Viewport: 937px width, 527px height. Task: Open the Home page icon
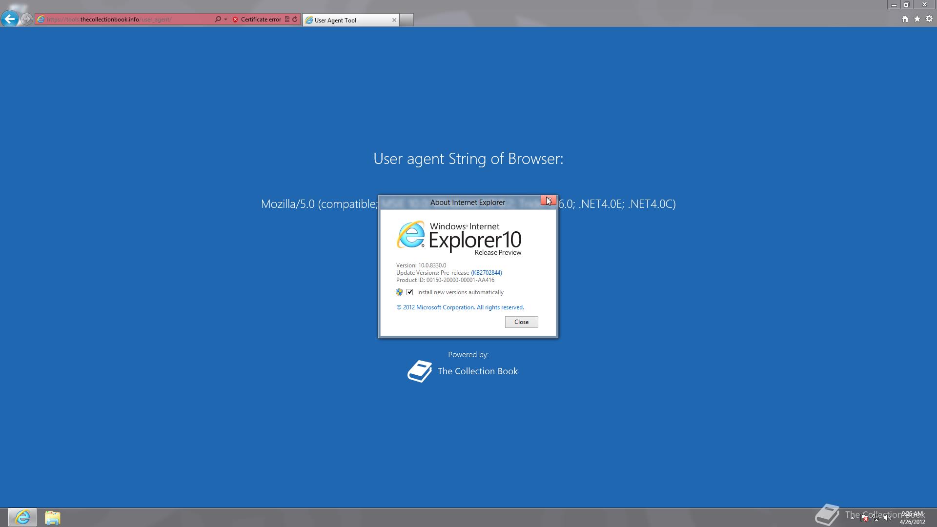click(905, 19)
